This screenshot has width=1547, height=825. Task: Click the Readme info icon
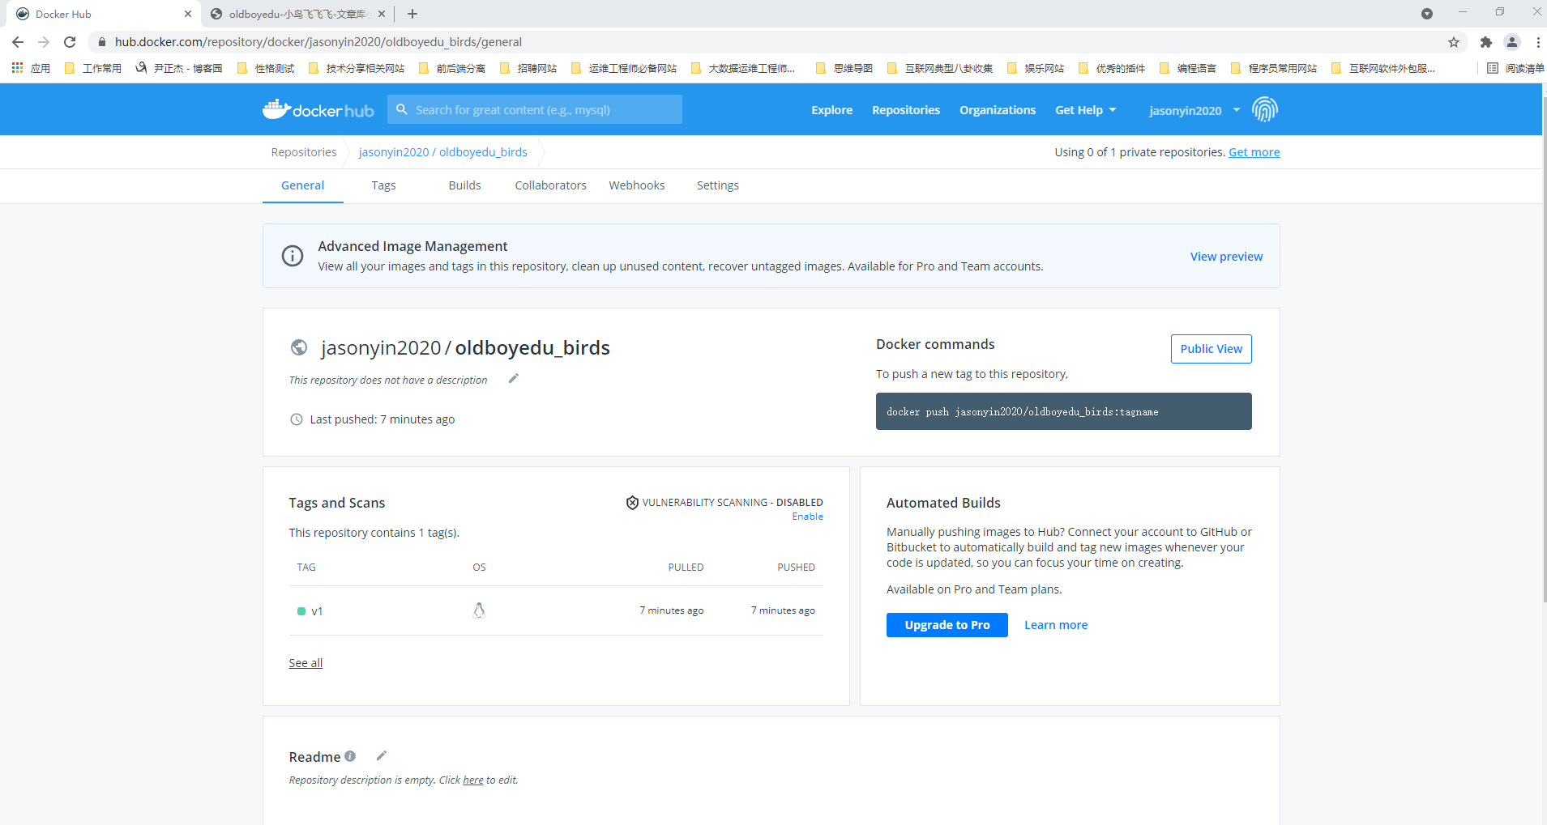click(350, 756)
